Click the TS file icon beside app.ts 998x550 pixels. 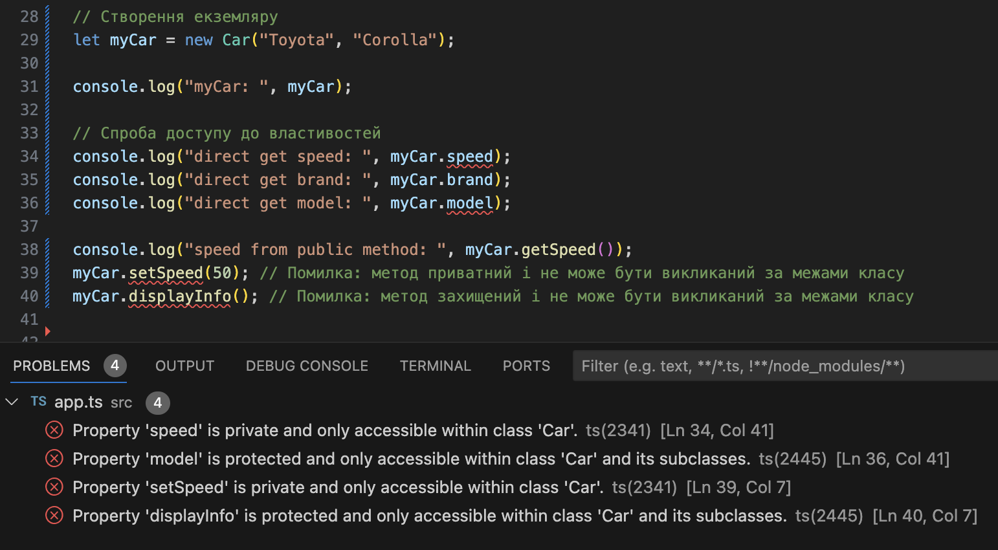39,402
